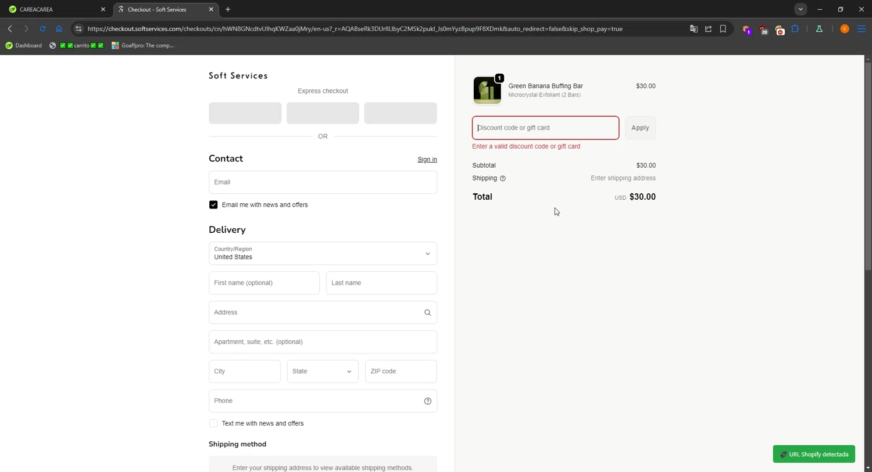
Task: Click the Soft Services store logo
Action: [x=238, y=75]
